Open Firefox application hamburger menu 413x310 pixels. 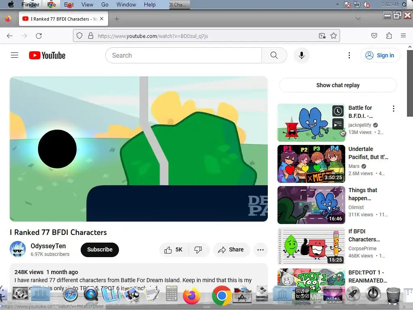click(x=403, y=36)
